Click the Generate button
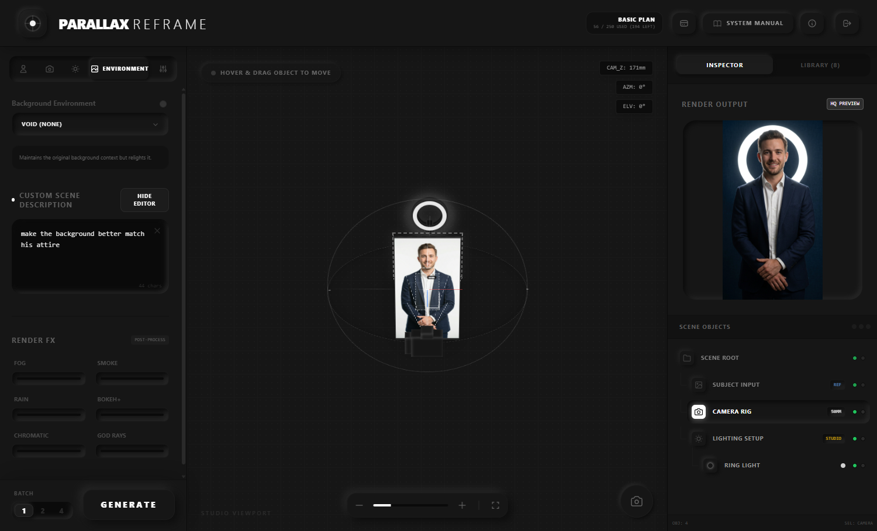The image size is (877, 531). [x=129, y=504]
